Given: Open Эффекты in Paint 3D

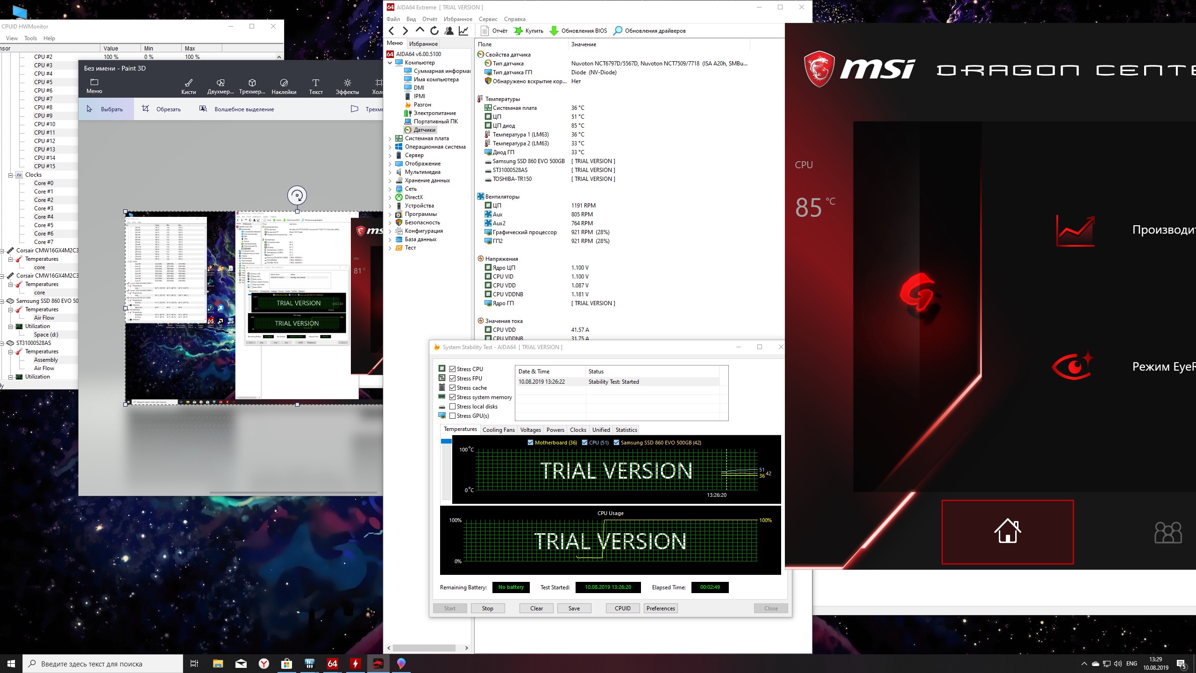Looking at the screenshot, I should (x=348, y=87).
